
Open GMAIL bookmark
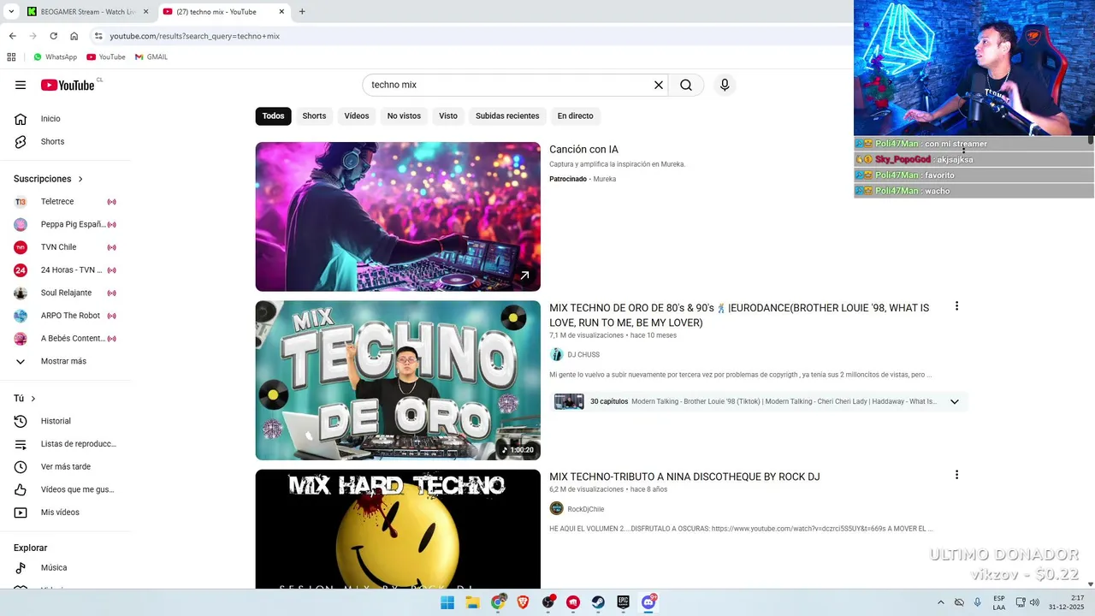coord(151,56)
